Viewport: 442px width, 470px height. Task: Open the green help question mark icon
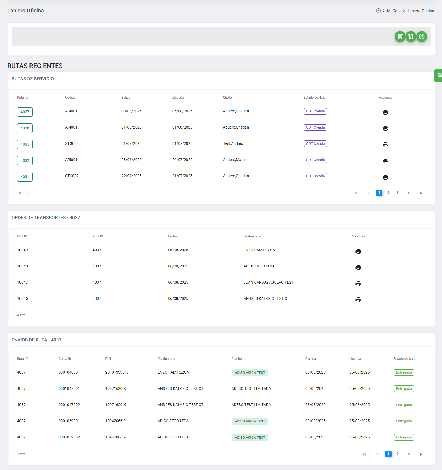pos(421,36)
